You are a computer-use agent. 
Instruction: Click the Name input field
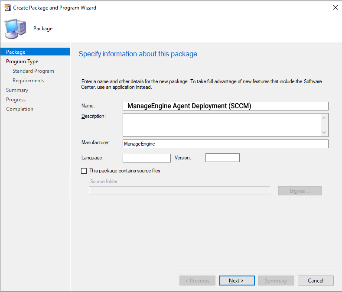tap(225, 106)
